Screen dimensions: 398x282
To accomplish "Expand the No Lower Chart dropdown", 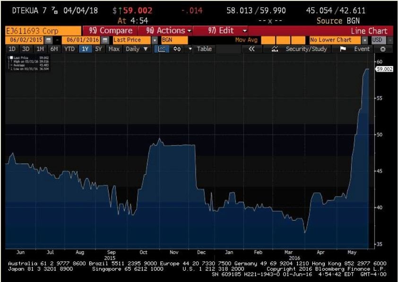I will pyautogui.click(x=364, y=40).
